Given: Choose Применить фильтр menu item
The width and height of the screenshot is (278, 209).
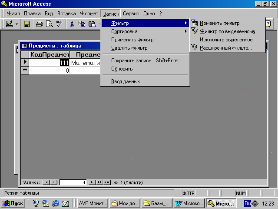Looking at the screenshot, I should pyautogui.click(x=145, y=40).
